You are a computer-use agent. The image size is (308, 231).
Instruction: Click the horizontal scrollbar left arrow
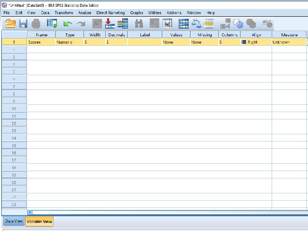pos(30,212)
